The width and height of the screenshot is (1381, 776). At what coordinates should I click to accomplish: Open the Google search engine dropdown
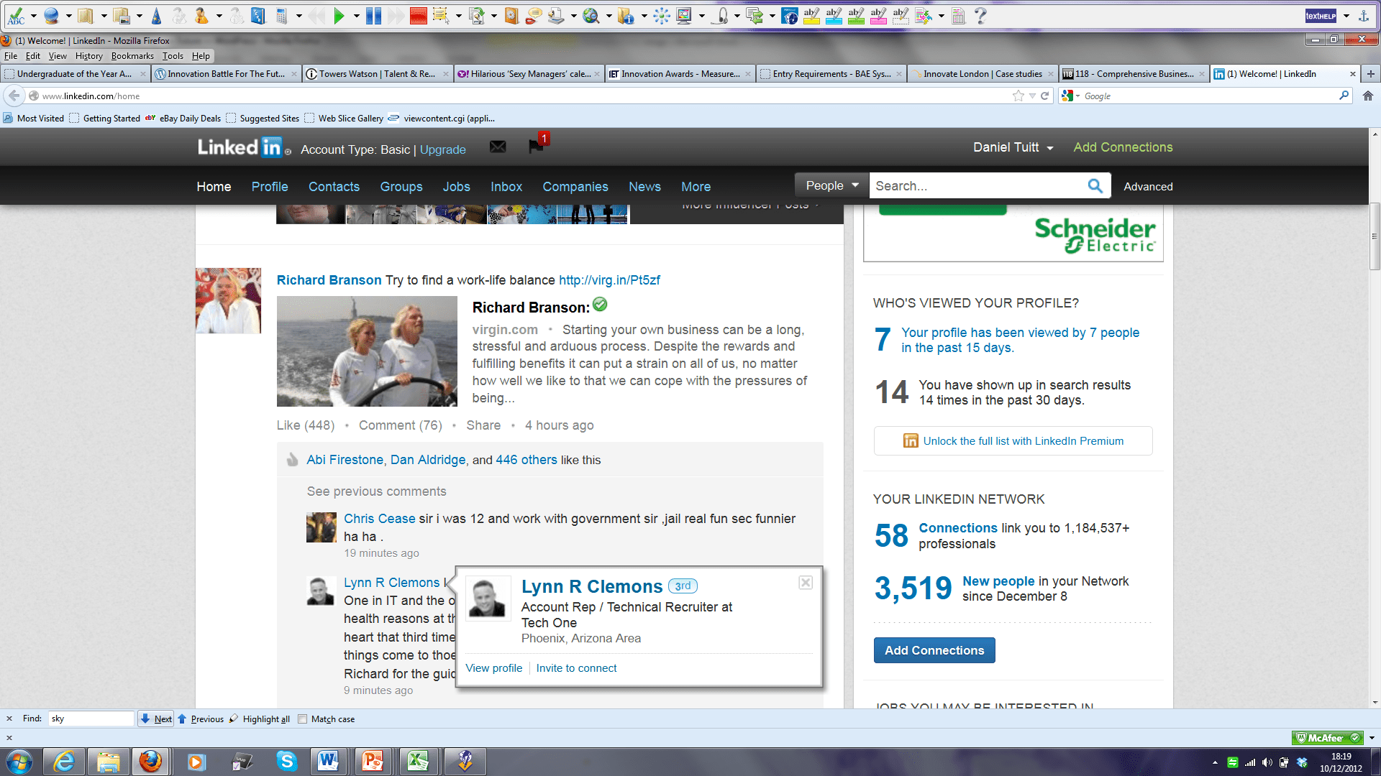tap(1071, 96)
